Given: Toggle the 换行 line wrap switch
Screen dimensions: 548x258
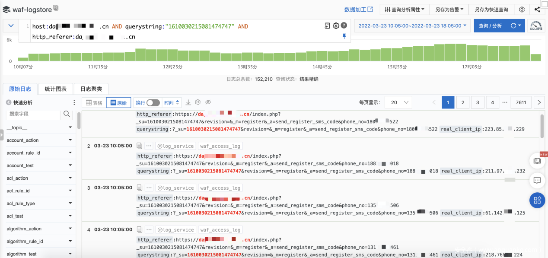Looking at the screenshot, I should [153, 102].
